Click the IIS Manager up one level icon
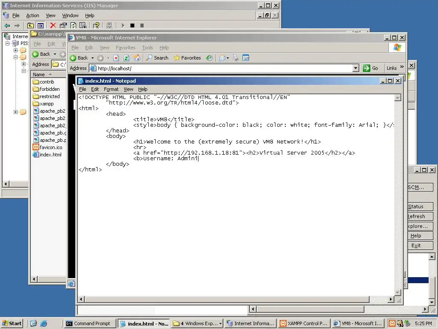This screenshot has width=438, height=329. [x=30, y=25]
